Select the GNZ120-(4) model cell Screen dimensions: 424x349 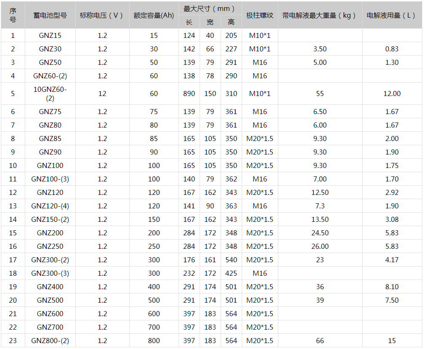(x=50, y=206)
